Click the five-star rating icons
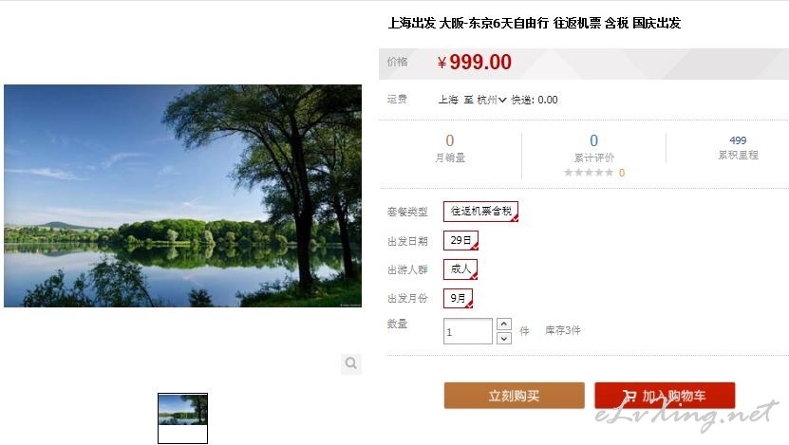This screenshot has width=789, height=445. click(x=589, y=173)
